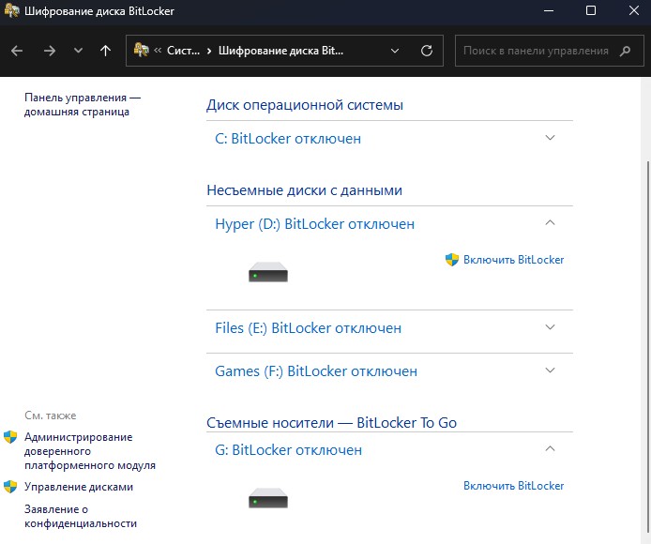Maximize the BitLocker window
651x544 pixels.
591,11
